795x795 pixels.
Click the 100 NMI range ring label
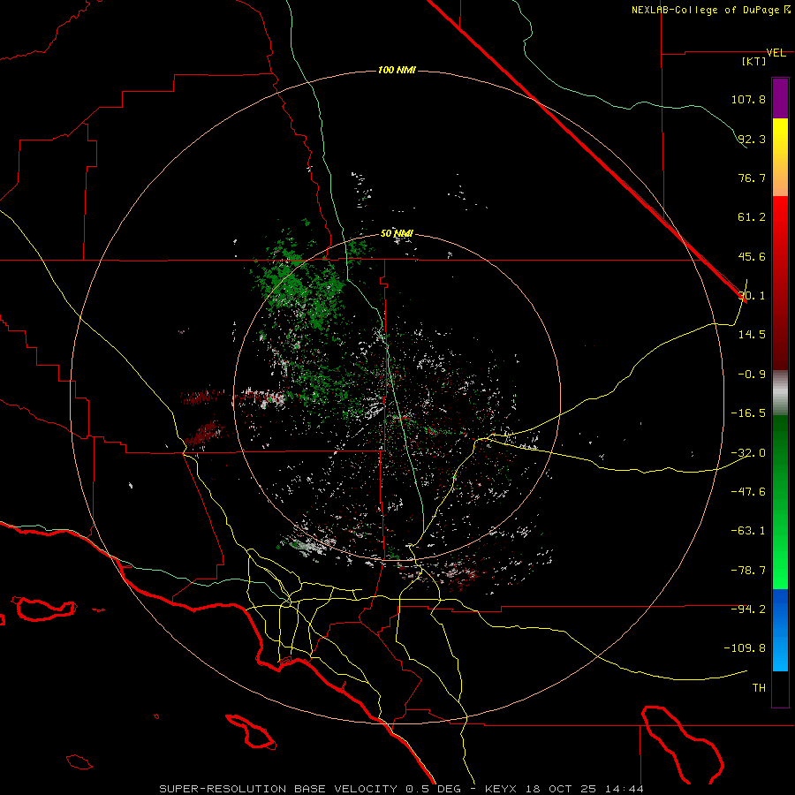click(397, 70)
